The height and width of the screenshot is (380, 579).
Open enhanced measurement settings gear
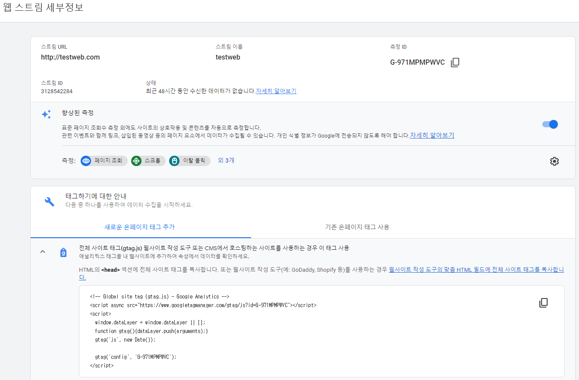(554, 161)
